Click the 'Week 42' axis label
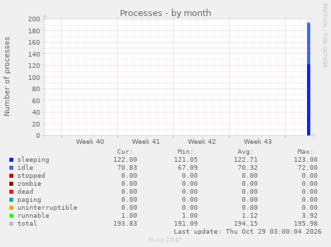The width and height of the screenshot is (331, 247). 202,142
